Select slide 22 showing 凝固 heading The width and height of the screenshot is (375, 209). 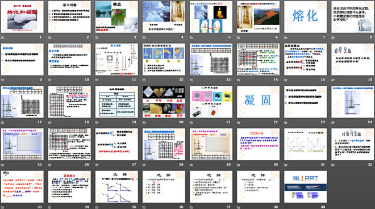[x=259, y=102]
